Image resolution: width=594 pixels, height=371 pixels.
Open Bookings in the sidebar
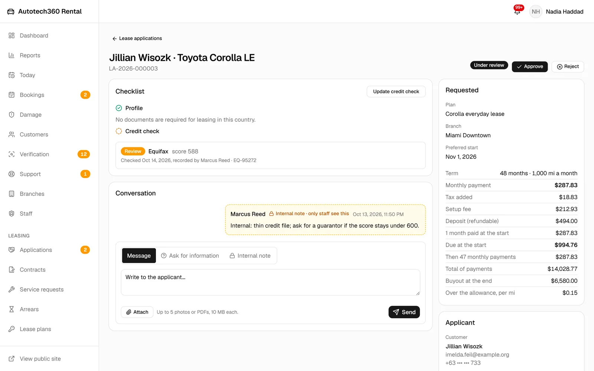(49, 95)
